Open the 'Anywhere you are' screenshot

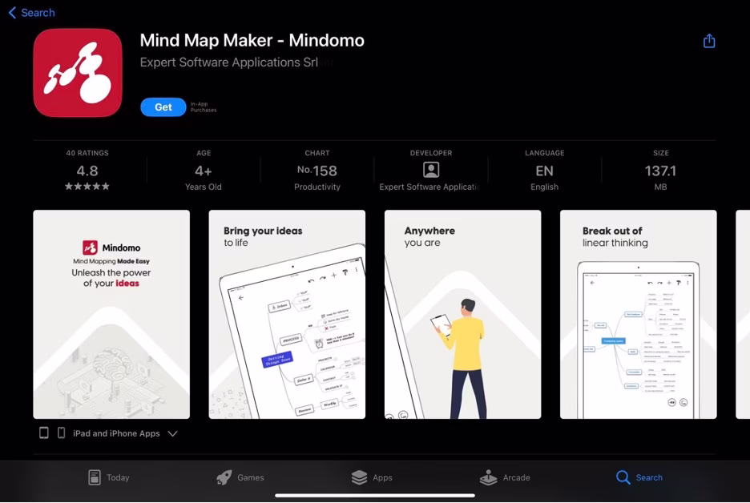point(462,314)
